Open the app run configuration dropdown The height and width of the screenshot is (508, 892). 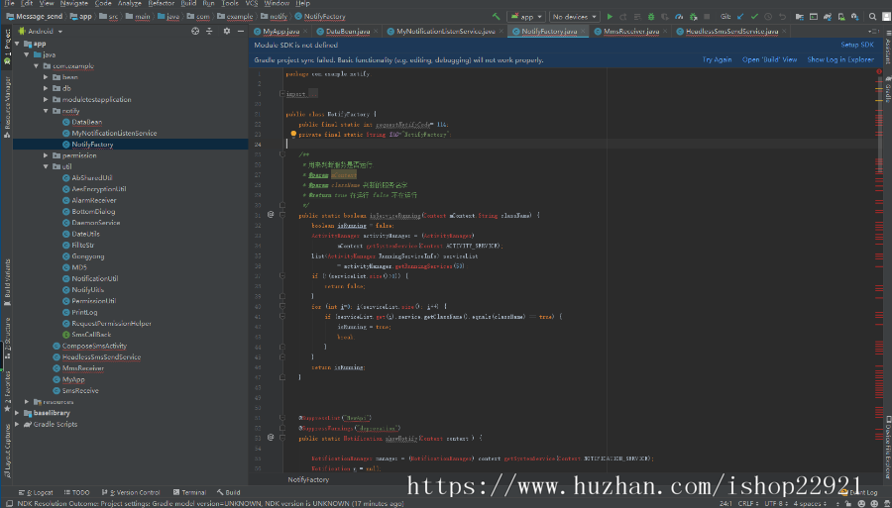pos(526,17)
